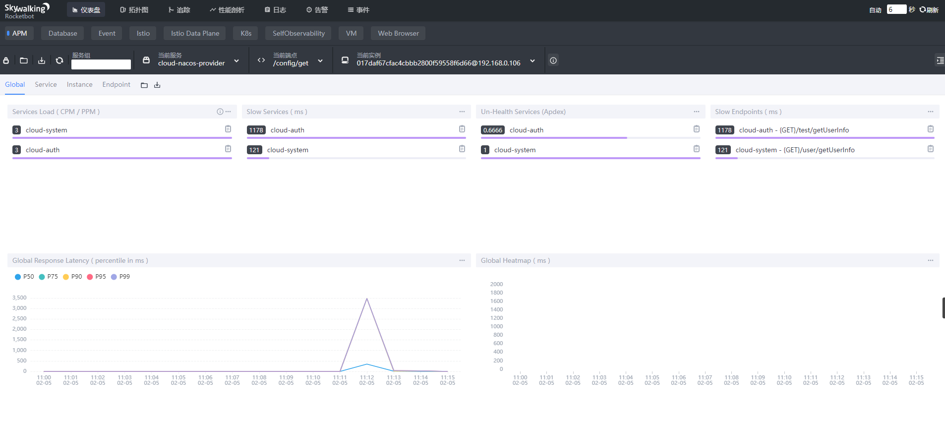Click the right-edge scrollbar handle

tap(944, 308)
